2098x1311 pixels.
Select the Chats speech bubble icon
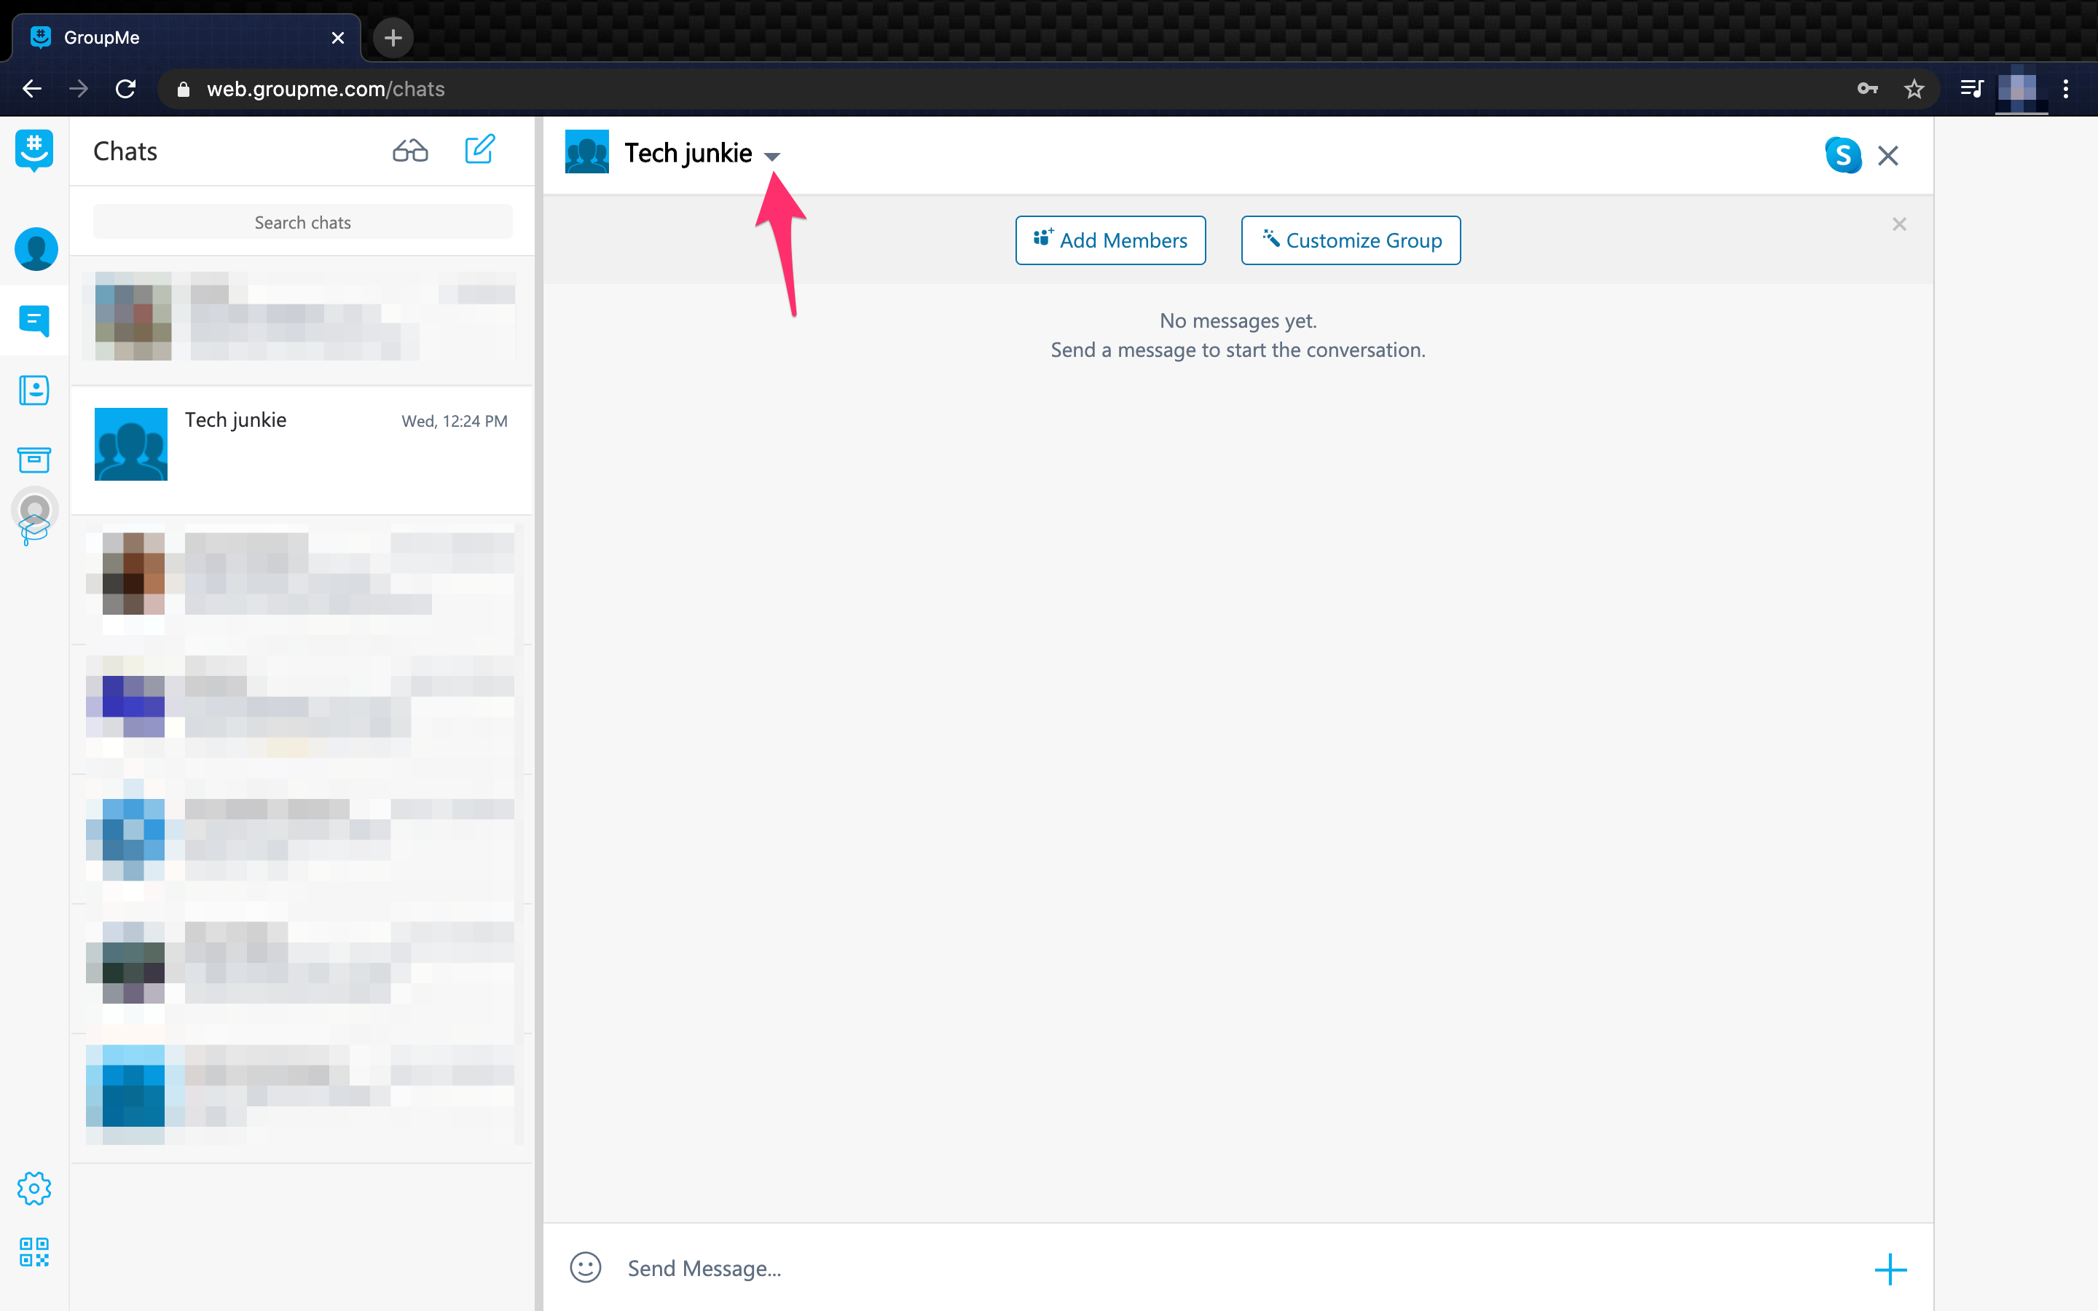click(x=35, y=320)
